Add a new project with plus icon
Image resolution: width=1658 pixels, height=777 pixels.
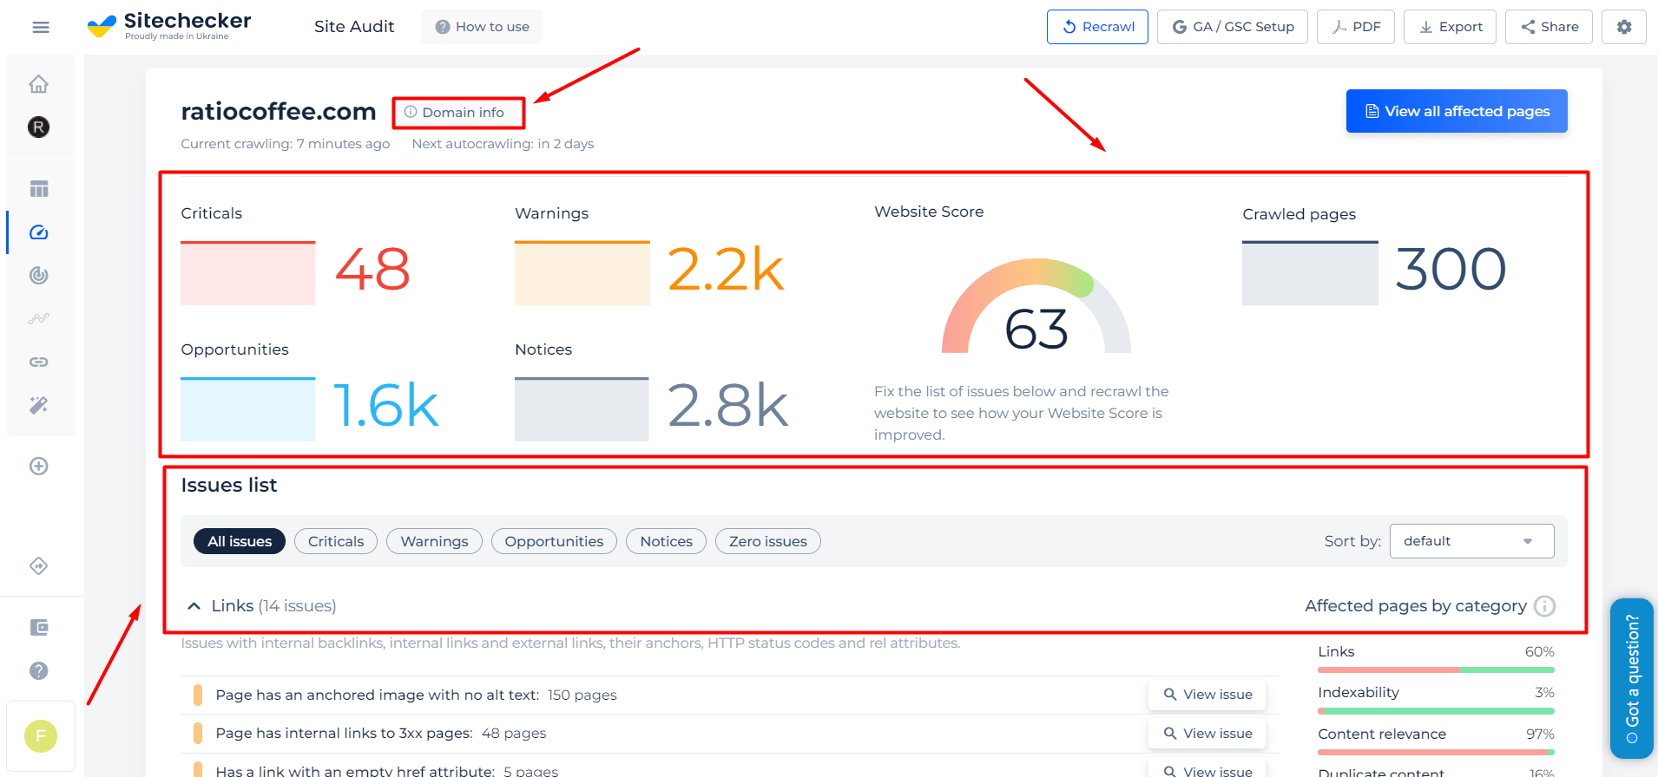click(x=39, y=467)
